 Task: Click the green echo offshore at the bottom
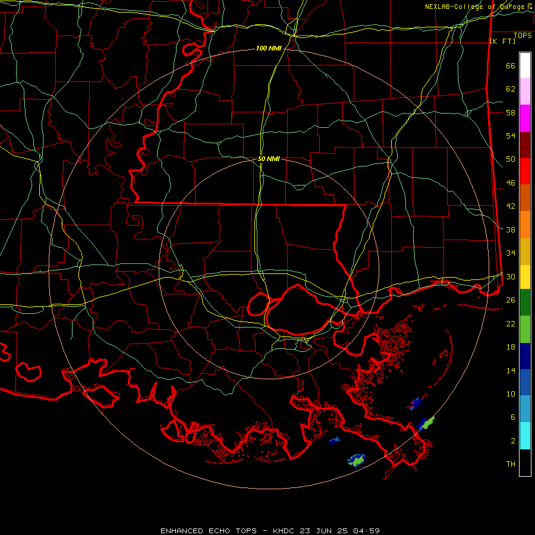356,460
